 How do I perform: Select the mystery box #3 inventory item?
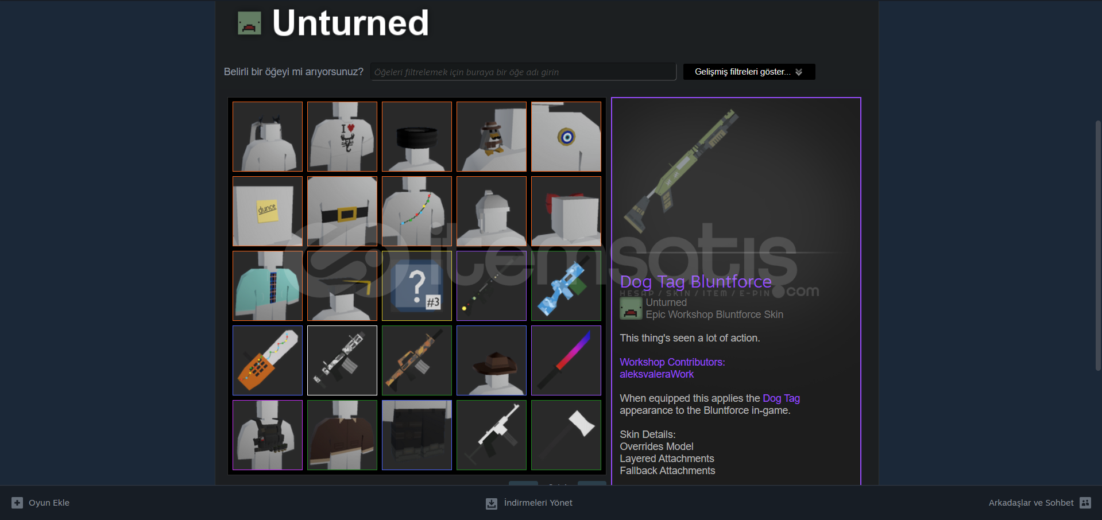click(x=417, y=286)
